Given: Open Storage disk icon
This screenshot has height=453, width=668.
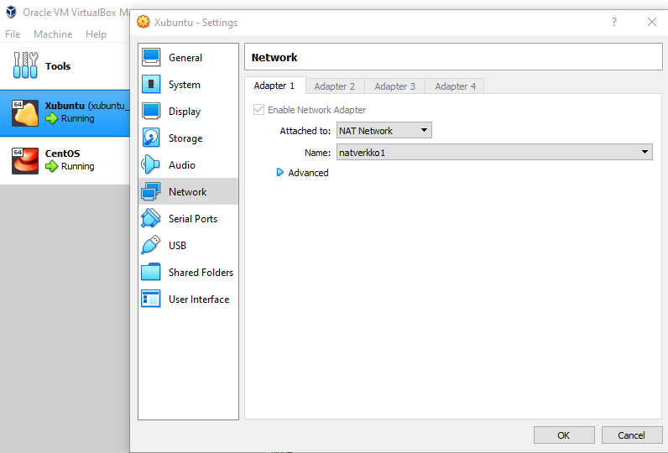Looking at the screenshot, I should tap(151, 138).
